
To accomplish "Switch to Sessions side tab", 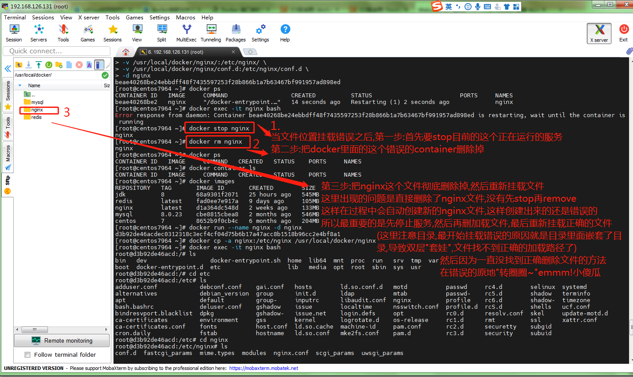I will (x=7, y=95).
